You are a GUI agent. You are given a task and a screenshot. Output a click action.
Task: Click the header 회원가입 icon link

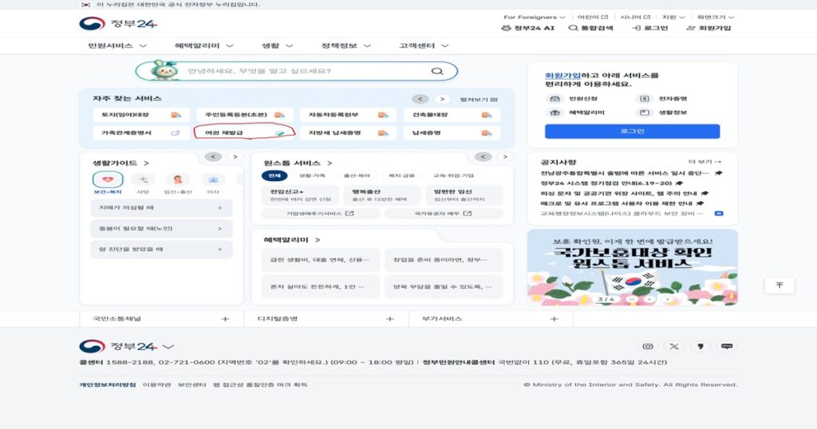[x=708, y=28]
